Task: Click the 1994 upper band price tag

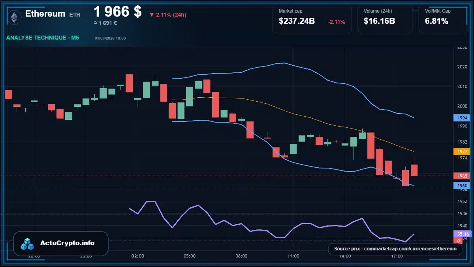Action: click(461, 118)
